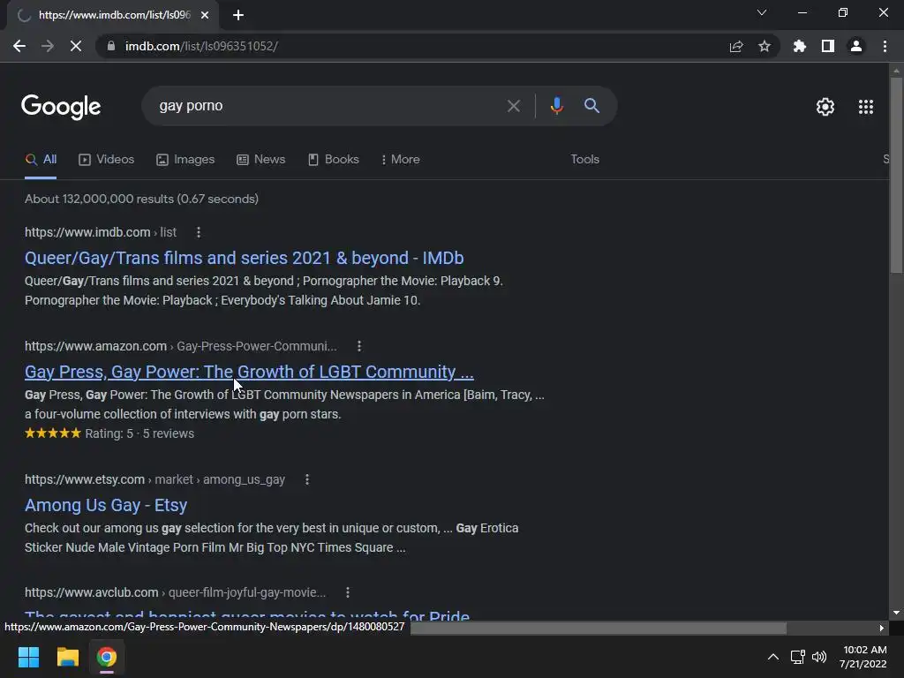Close the imdb.com tab
904x678 pixels.
pos(205,15)
